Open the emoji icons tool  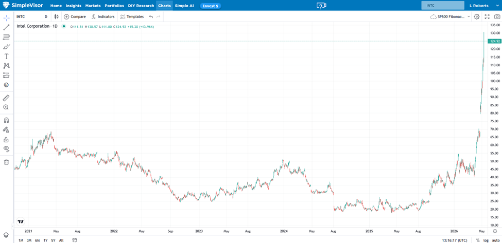[x=6, y=85]
